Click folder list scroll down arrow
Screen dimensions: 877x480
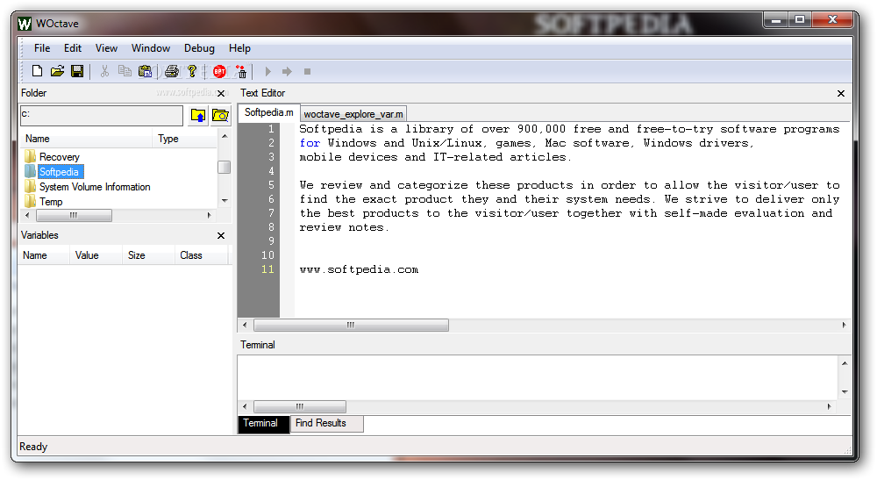(x=225, y=201)
